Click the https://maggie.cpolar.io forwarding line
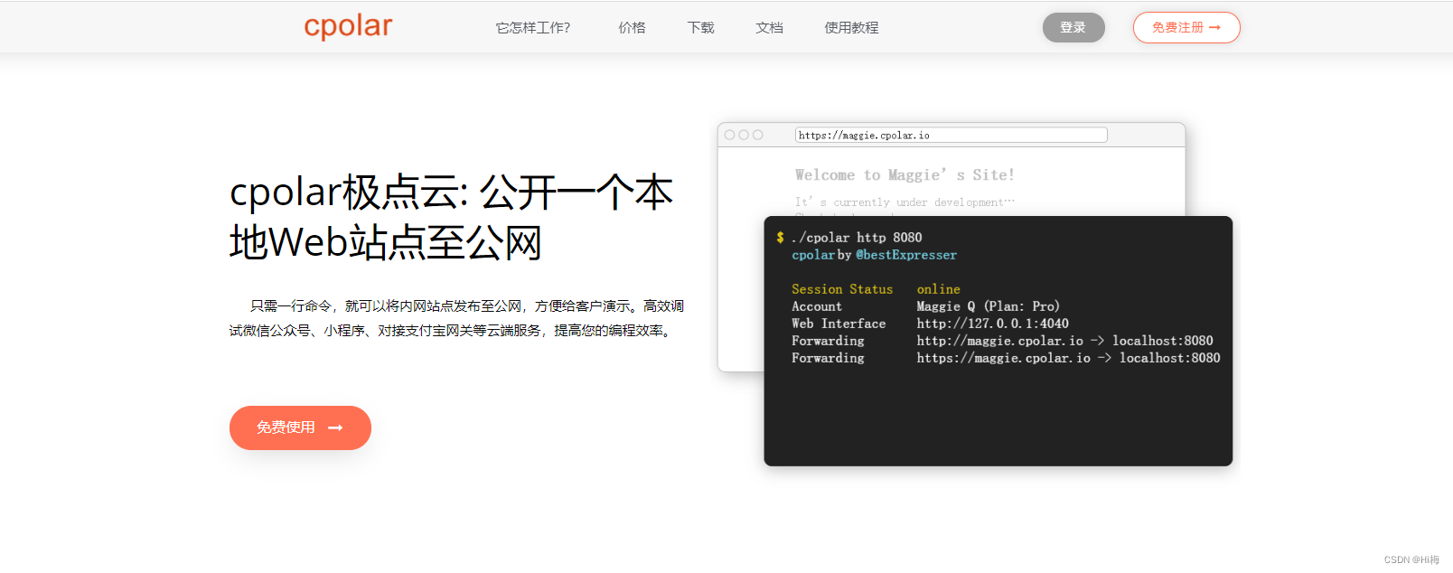This screenshot has height=573, width=1453. pos(1068,358)
